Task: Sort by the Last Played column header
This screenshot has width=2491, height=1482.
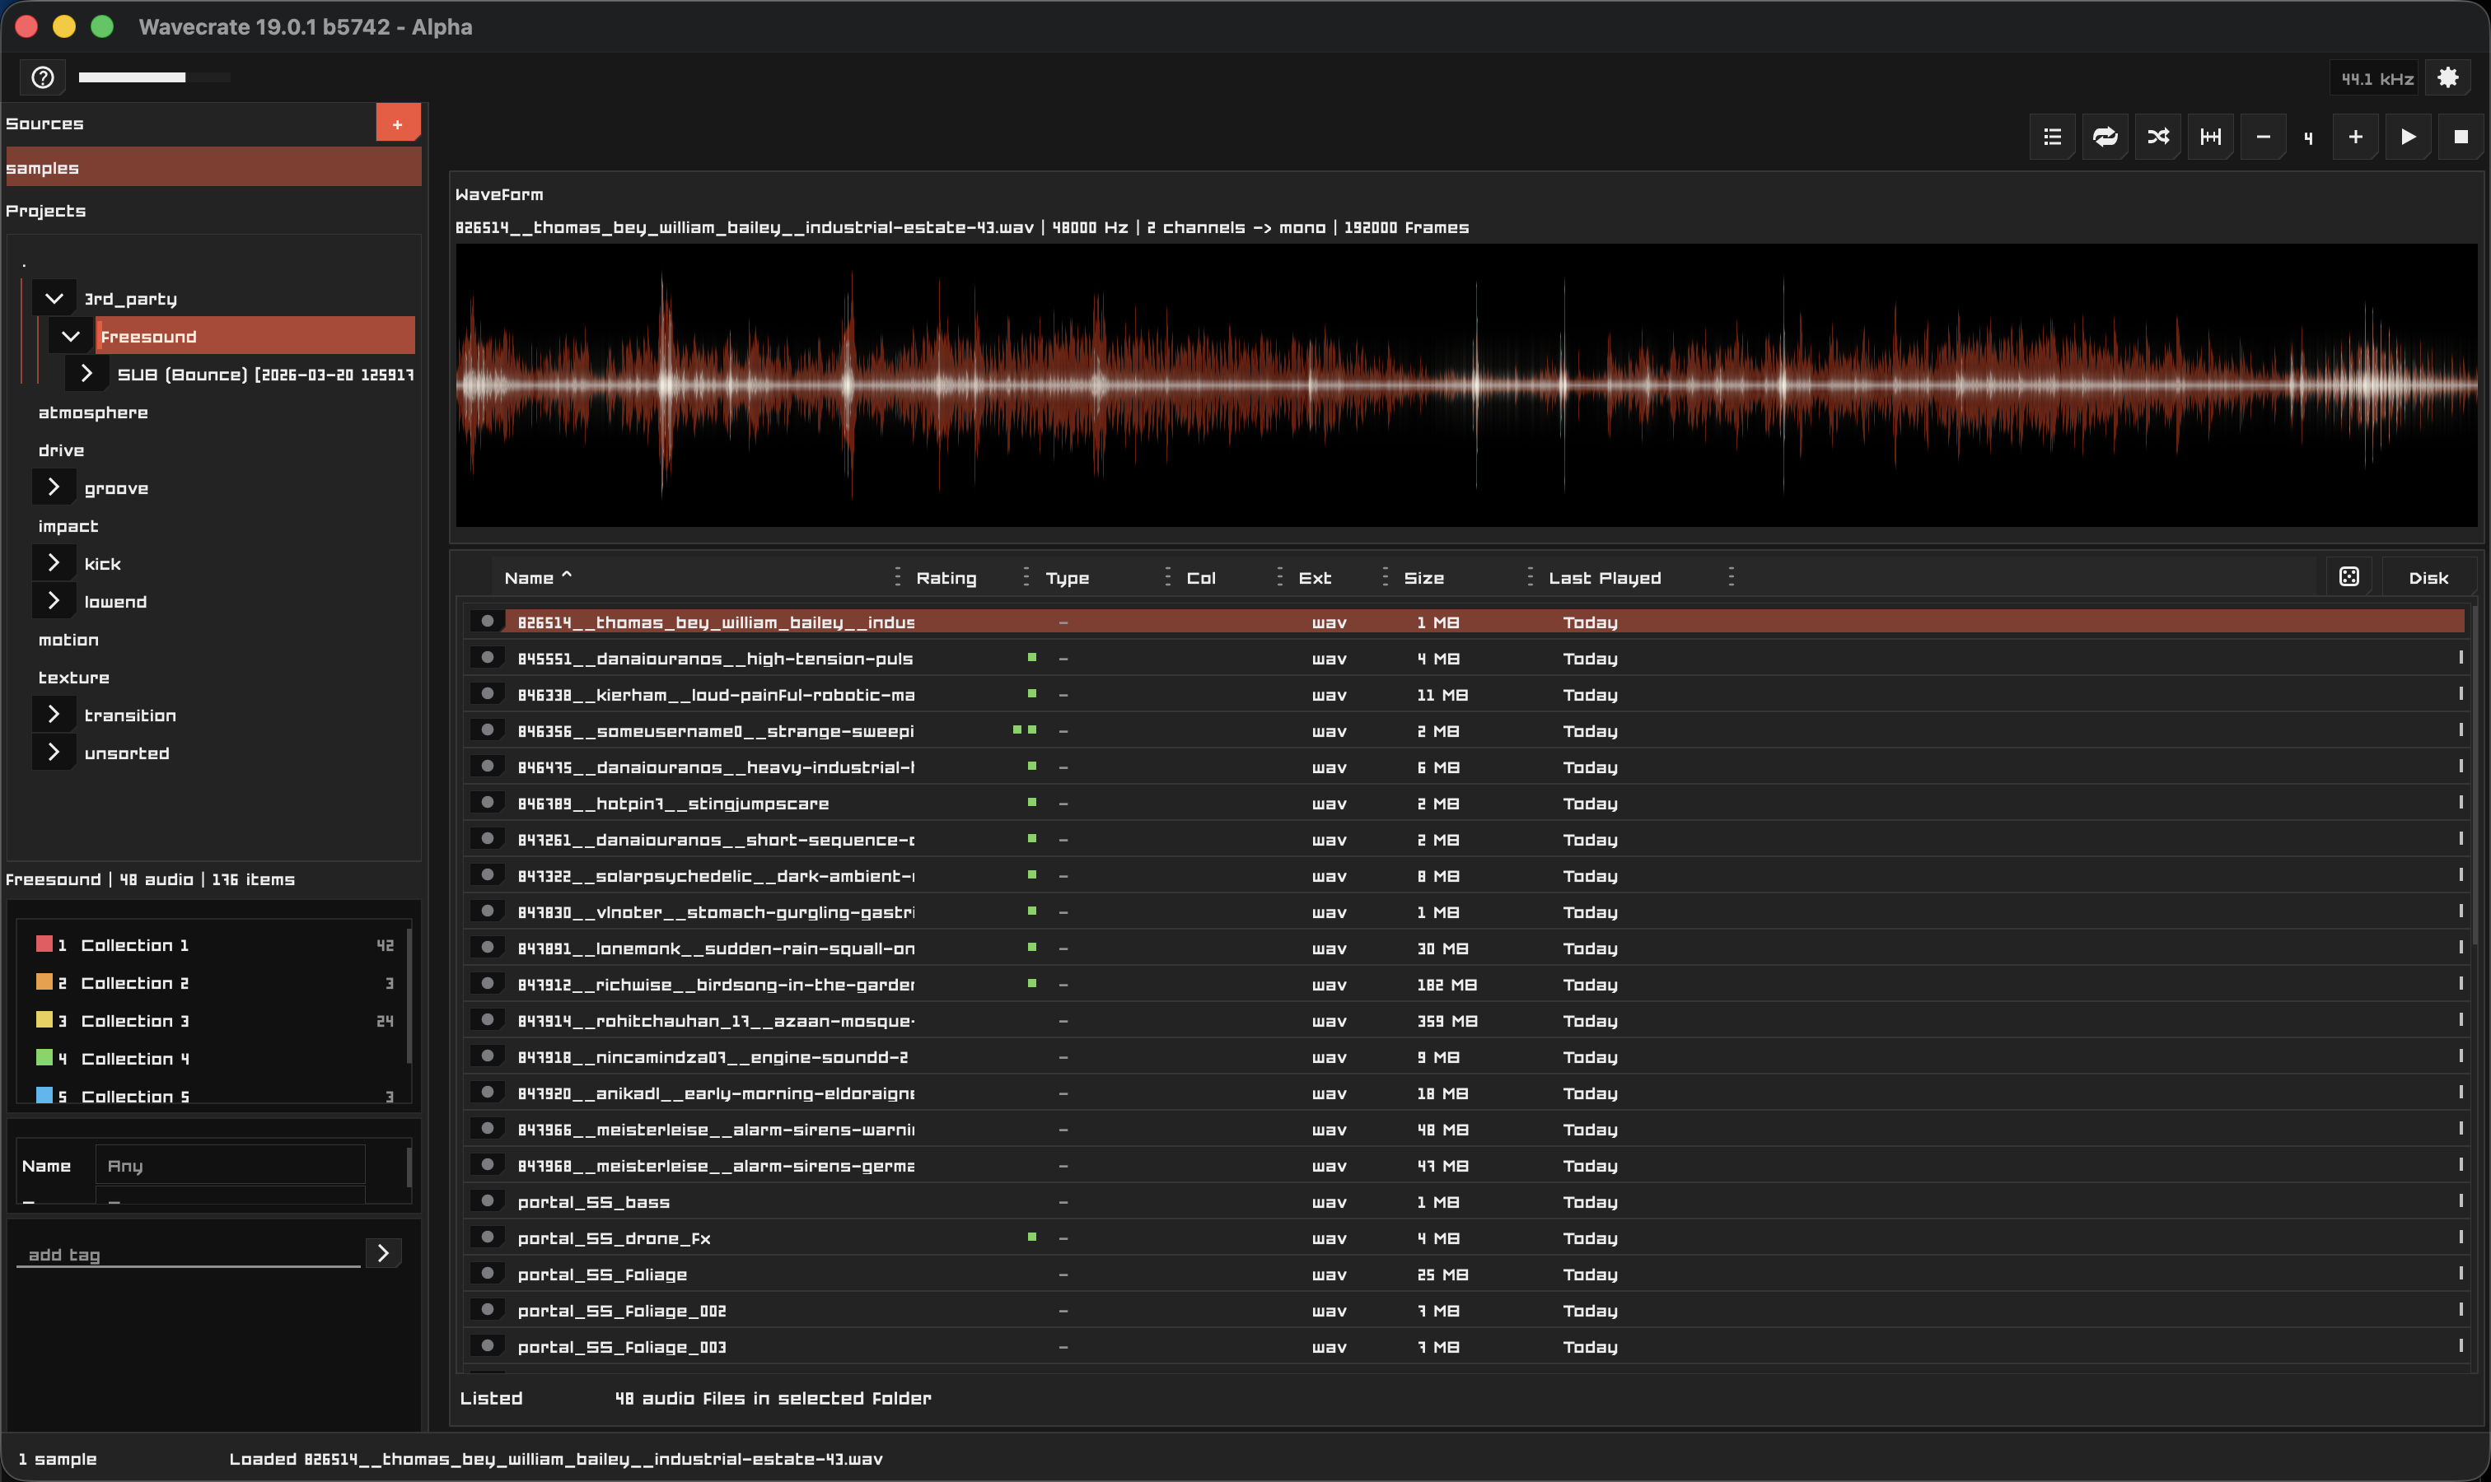Action: pyautogui.click(x=1605, y=578)
